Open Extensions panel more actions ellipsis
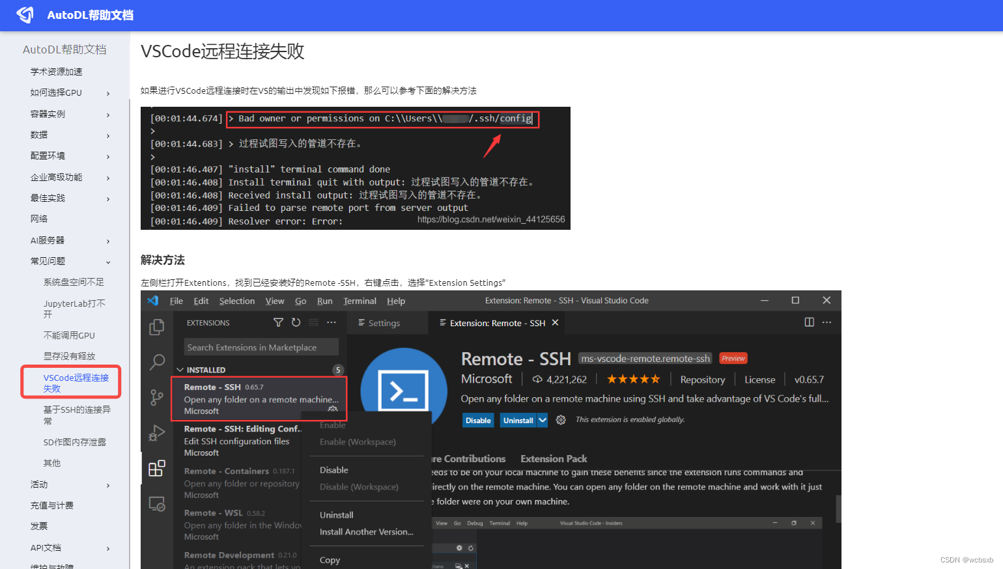1003x569 pixels. [332, 322]
